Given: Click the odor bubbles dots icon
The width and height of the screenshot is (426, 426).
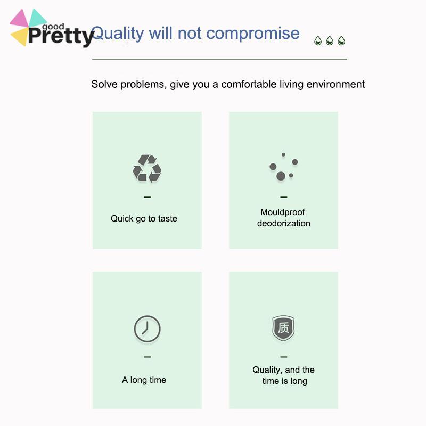Looking at the screenshot, I should [283, 167].
